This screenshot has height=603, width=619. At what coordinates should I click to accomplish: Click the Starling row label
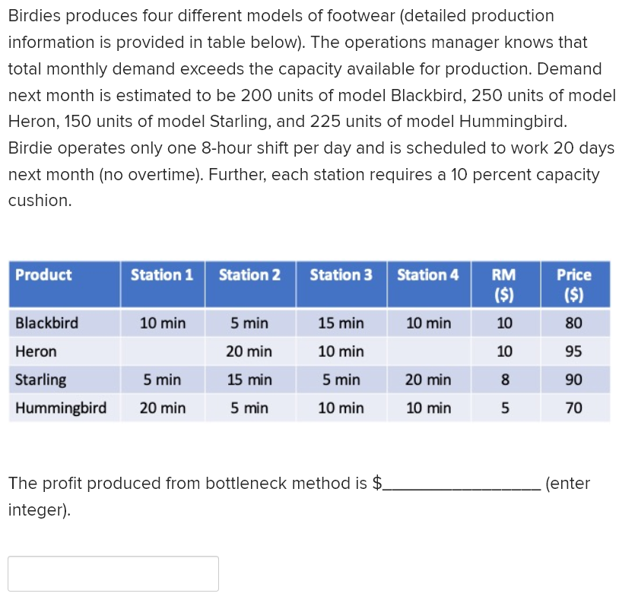(41, 379)
